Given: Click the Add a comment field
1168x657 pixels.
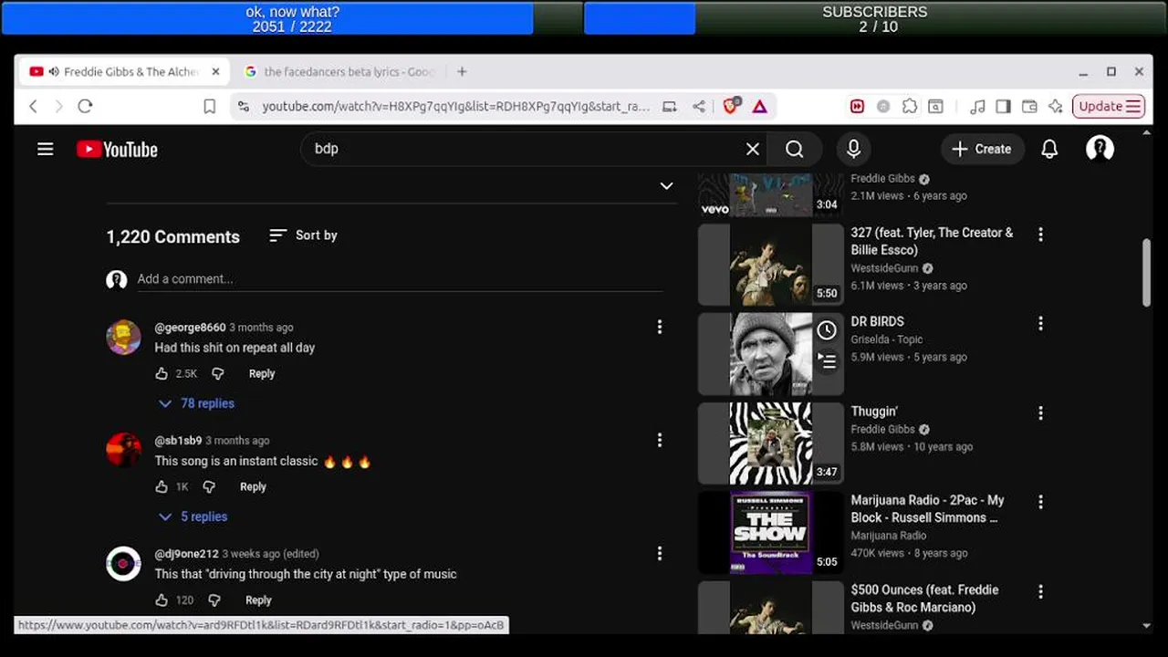Looking at the screenshot, I should 400,279.
